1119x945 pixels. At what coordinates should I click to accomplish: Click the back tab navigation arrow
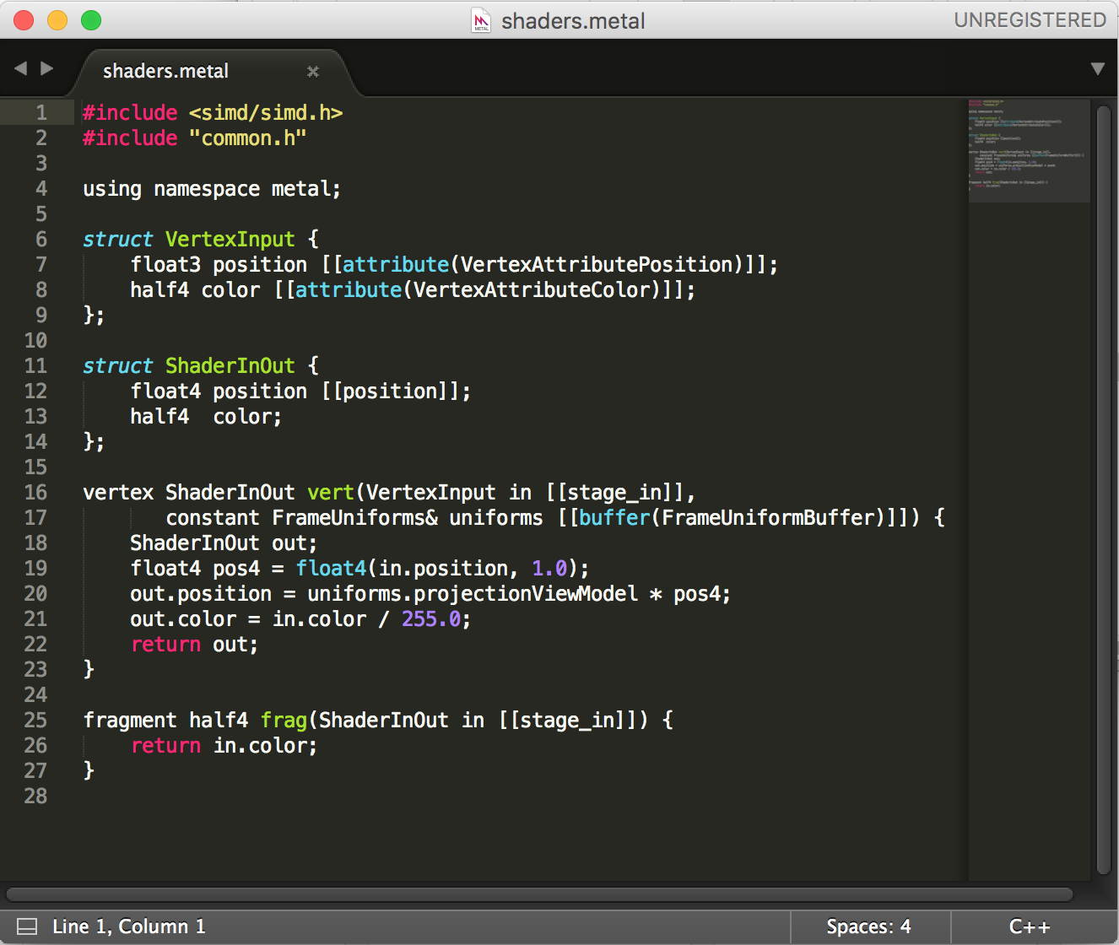pyautogui.click(x=20, y=68)
